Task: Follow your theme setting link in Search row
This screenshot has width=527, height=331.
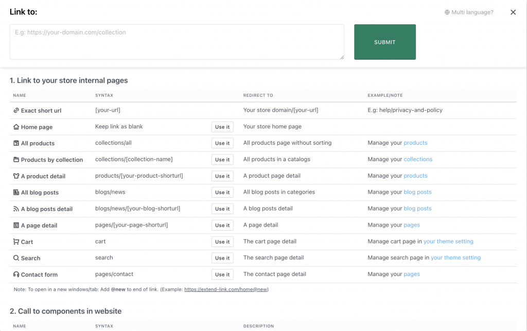Action: (x=455, y=257)
